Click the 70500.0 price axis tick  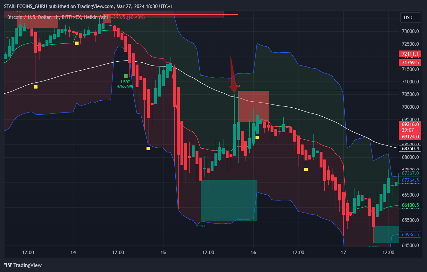[x=410, y=94]
